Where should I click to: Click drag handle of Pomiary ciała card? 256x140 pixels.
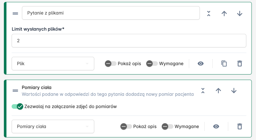(x=15, y=91)
